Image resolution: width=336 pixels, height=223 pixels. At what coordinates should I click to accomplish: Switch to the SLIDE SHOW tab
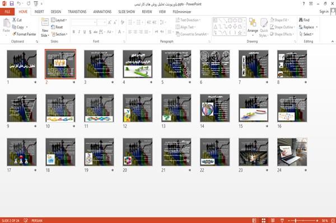tap(127, 12)
